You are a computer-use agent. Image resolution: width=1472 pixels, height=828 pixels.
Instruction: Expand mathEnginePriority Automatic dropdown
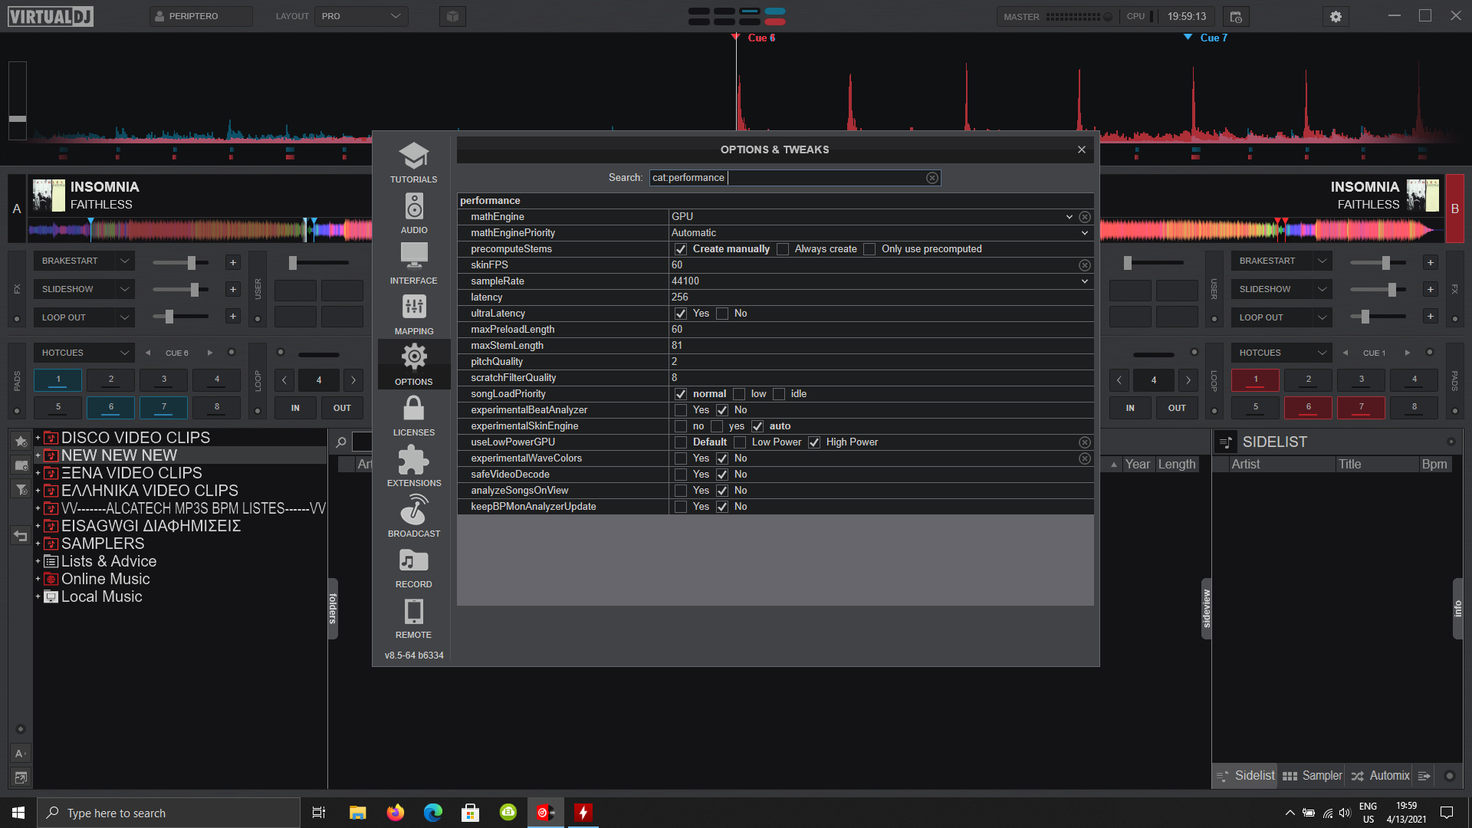1084,233
